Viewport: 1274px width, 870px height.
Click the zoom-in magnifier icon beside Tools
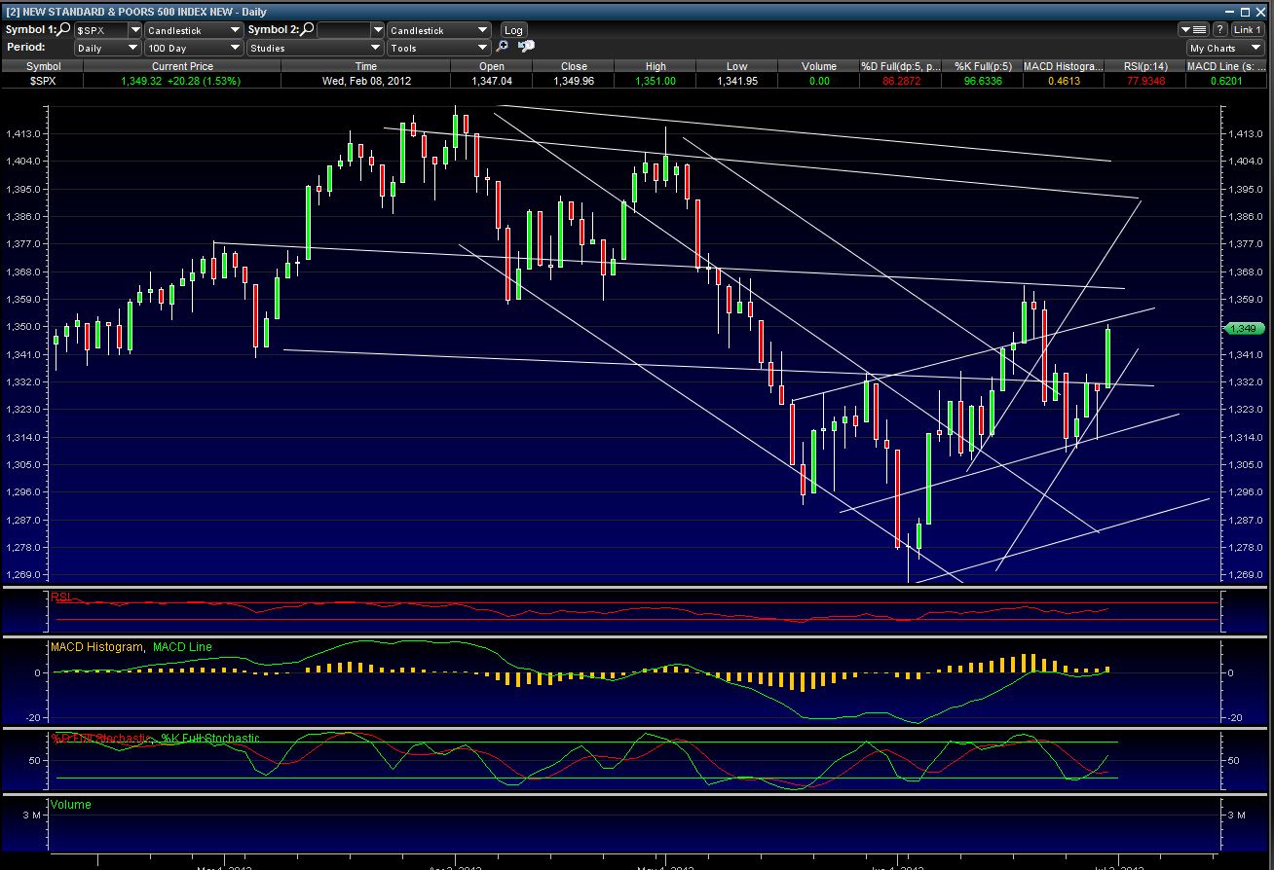pyautogui.click(x=503, y=47)
